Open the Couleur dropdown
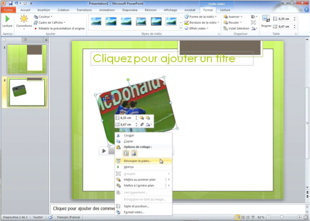 (x=43, y=17)
